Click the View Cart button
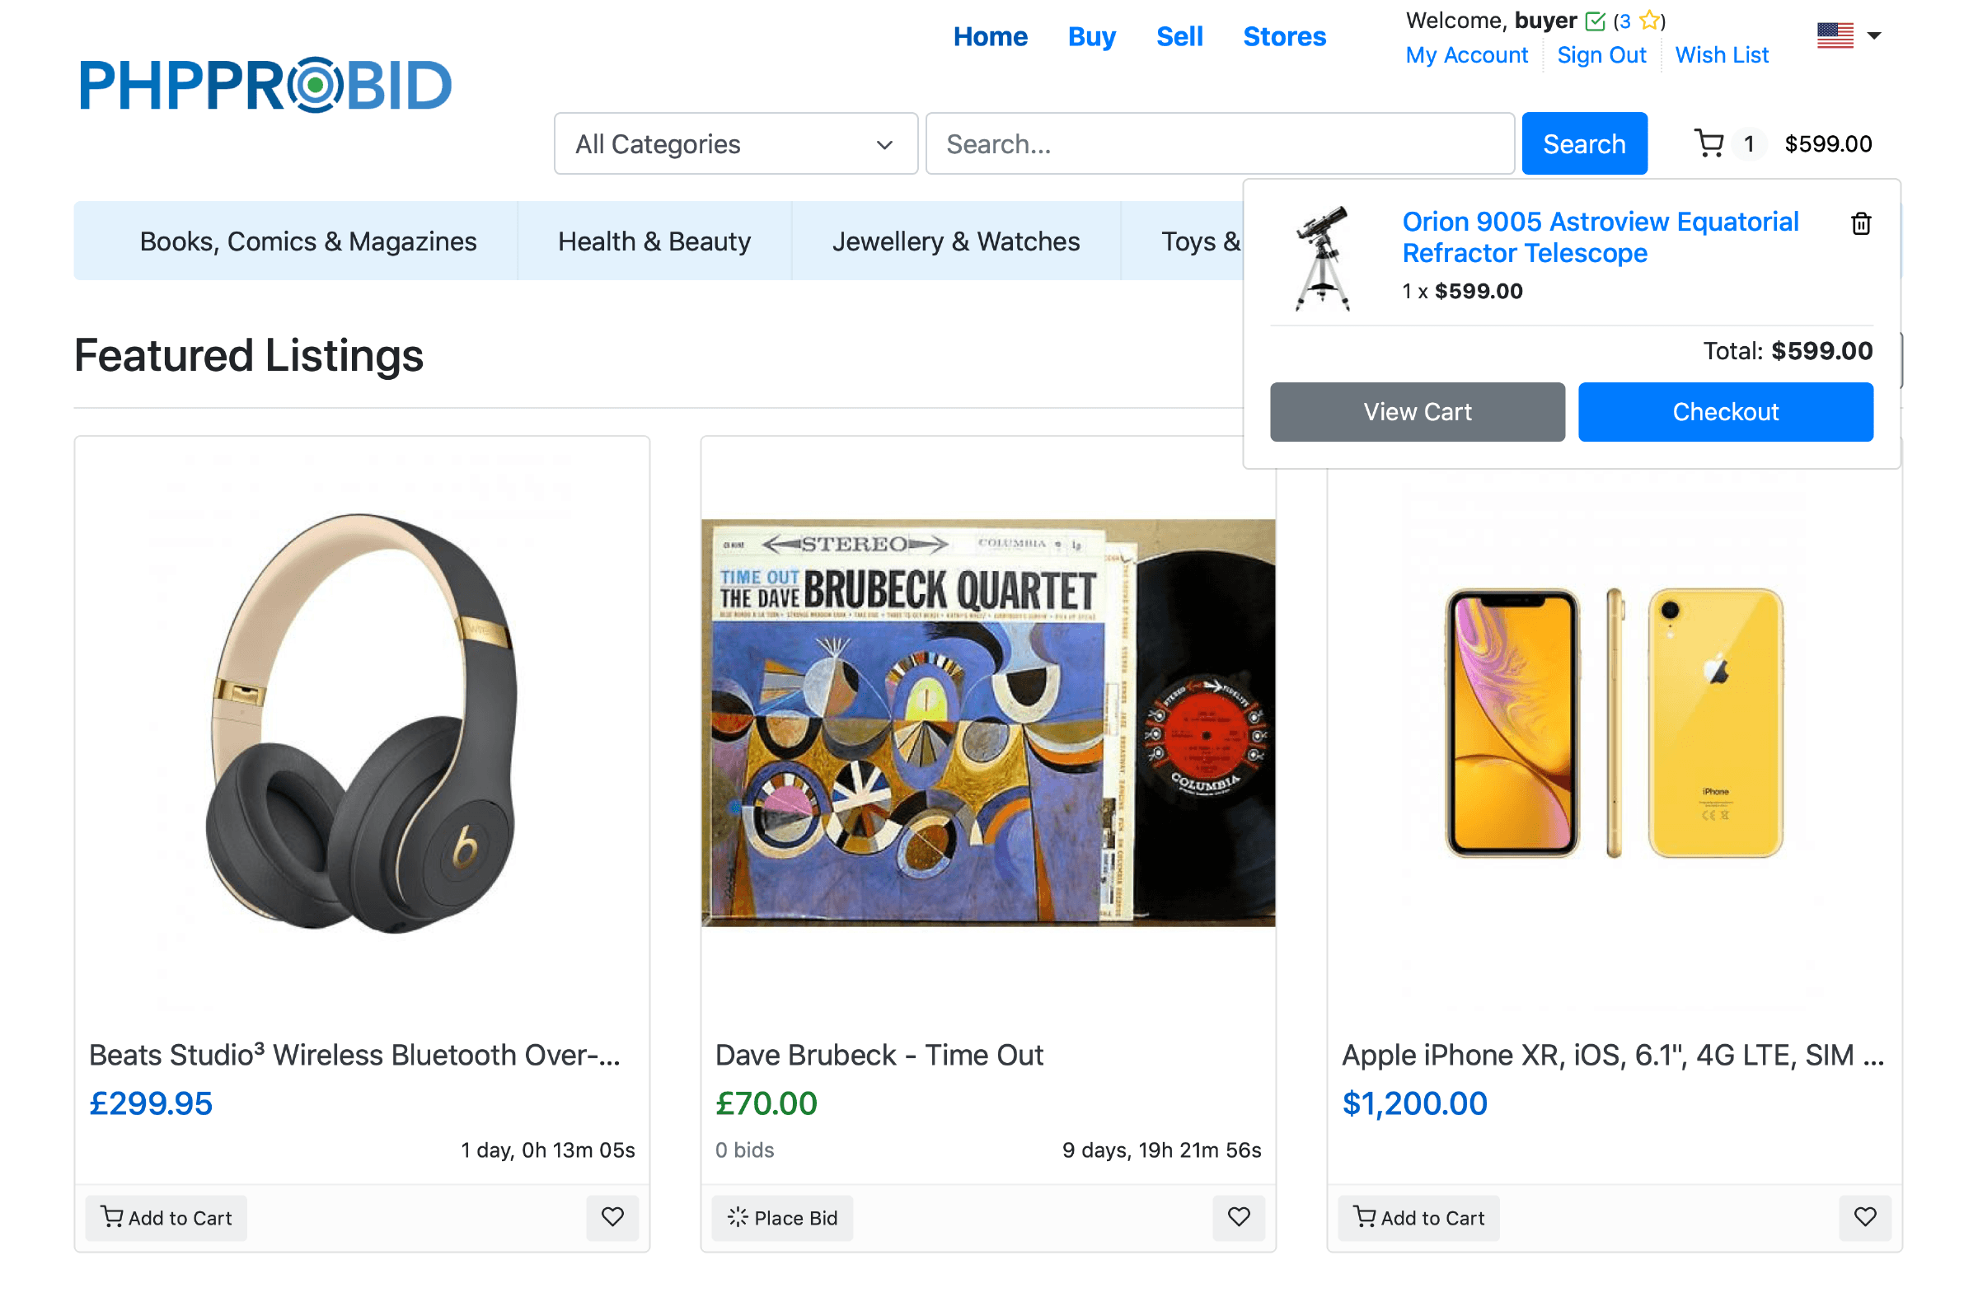 (1417, 412)
